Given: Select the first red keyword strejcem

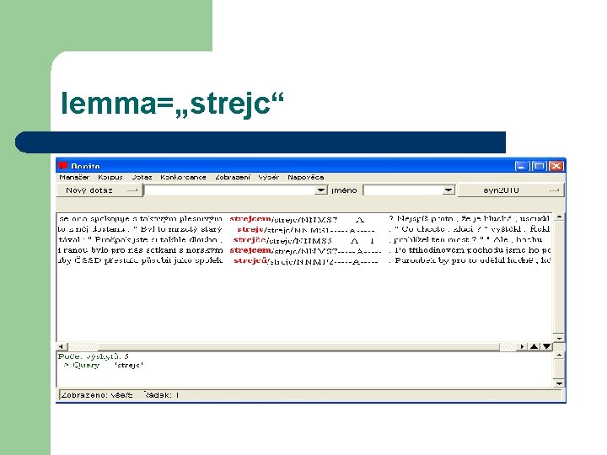Looking at the screenshot, I should point(250,219).
